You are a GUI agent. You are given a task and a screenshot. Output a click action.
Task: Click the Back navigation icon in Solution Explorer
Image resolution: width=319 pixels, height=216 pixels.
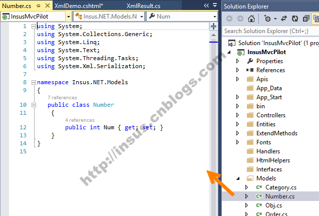tap(229, 19)
